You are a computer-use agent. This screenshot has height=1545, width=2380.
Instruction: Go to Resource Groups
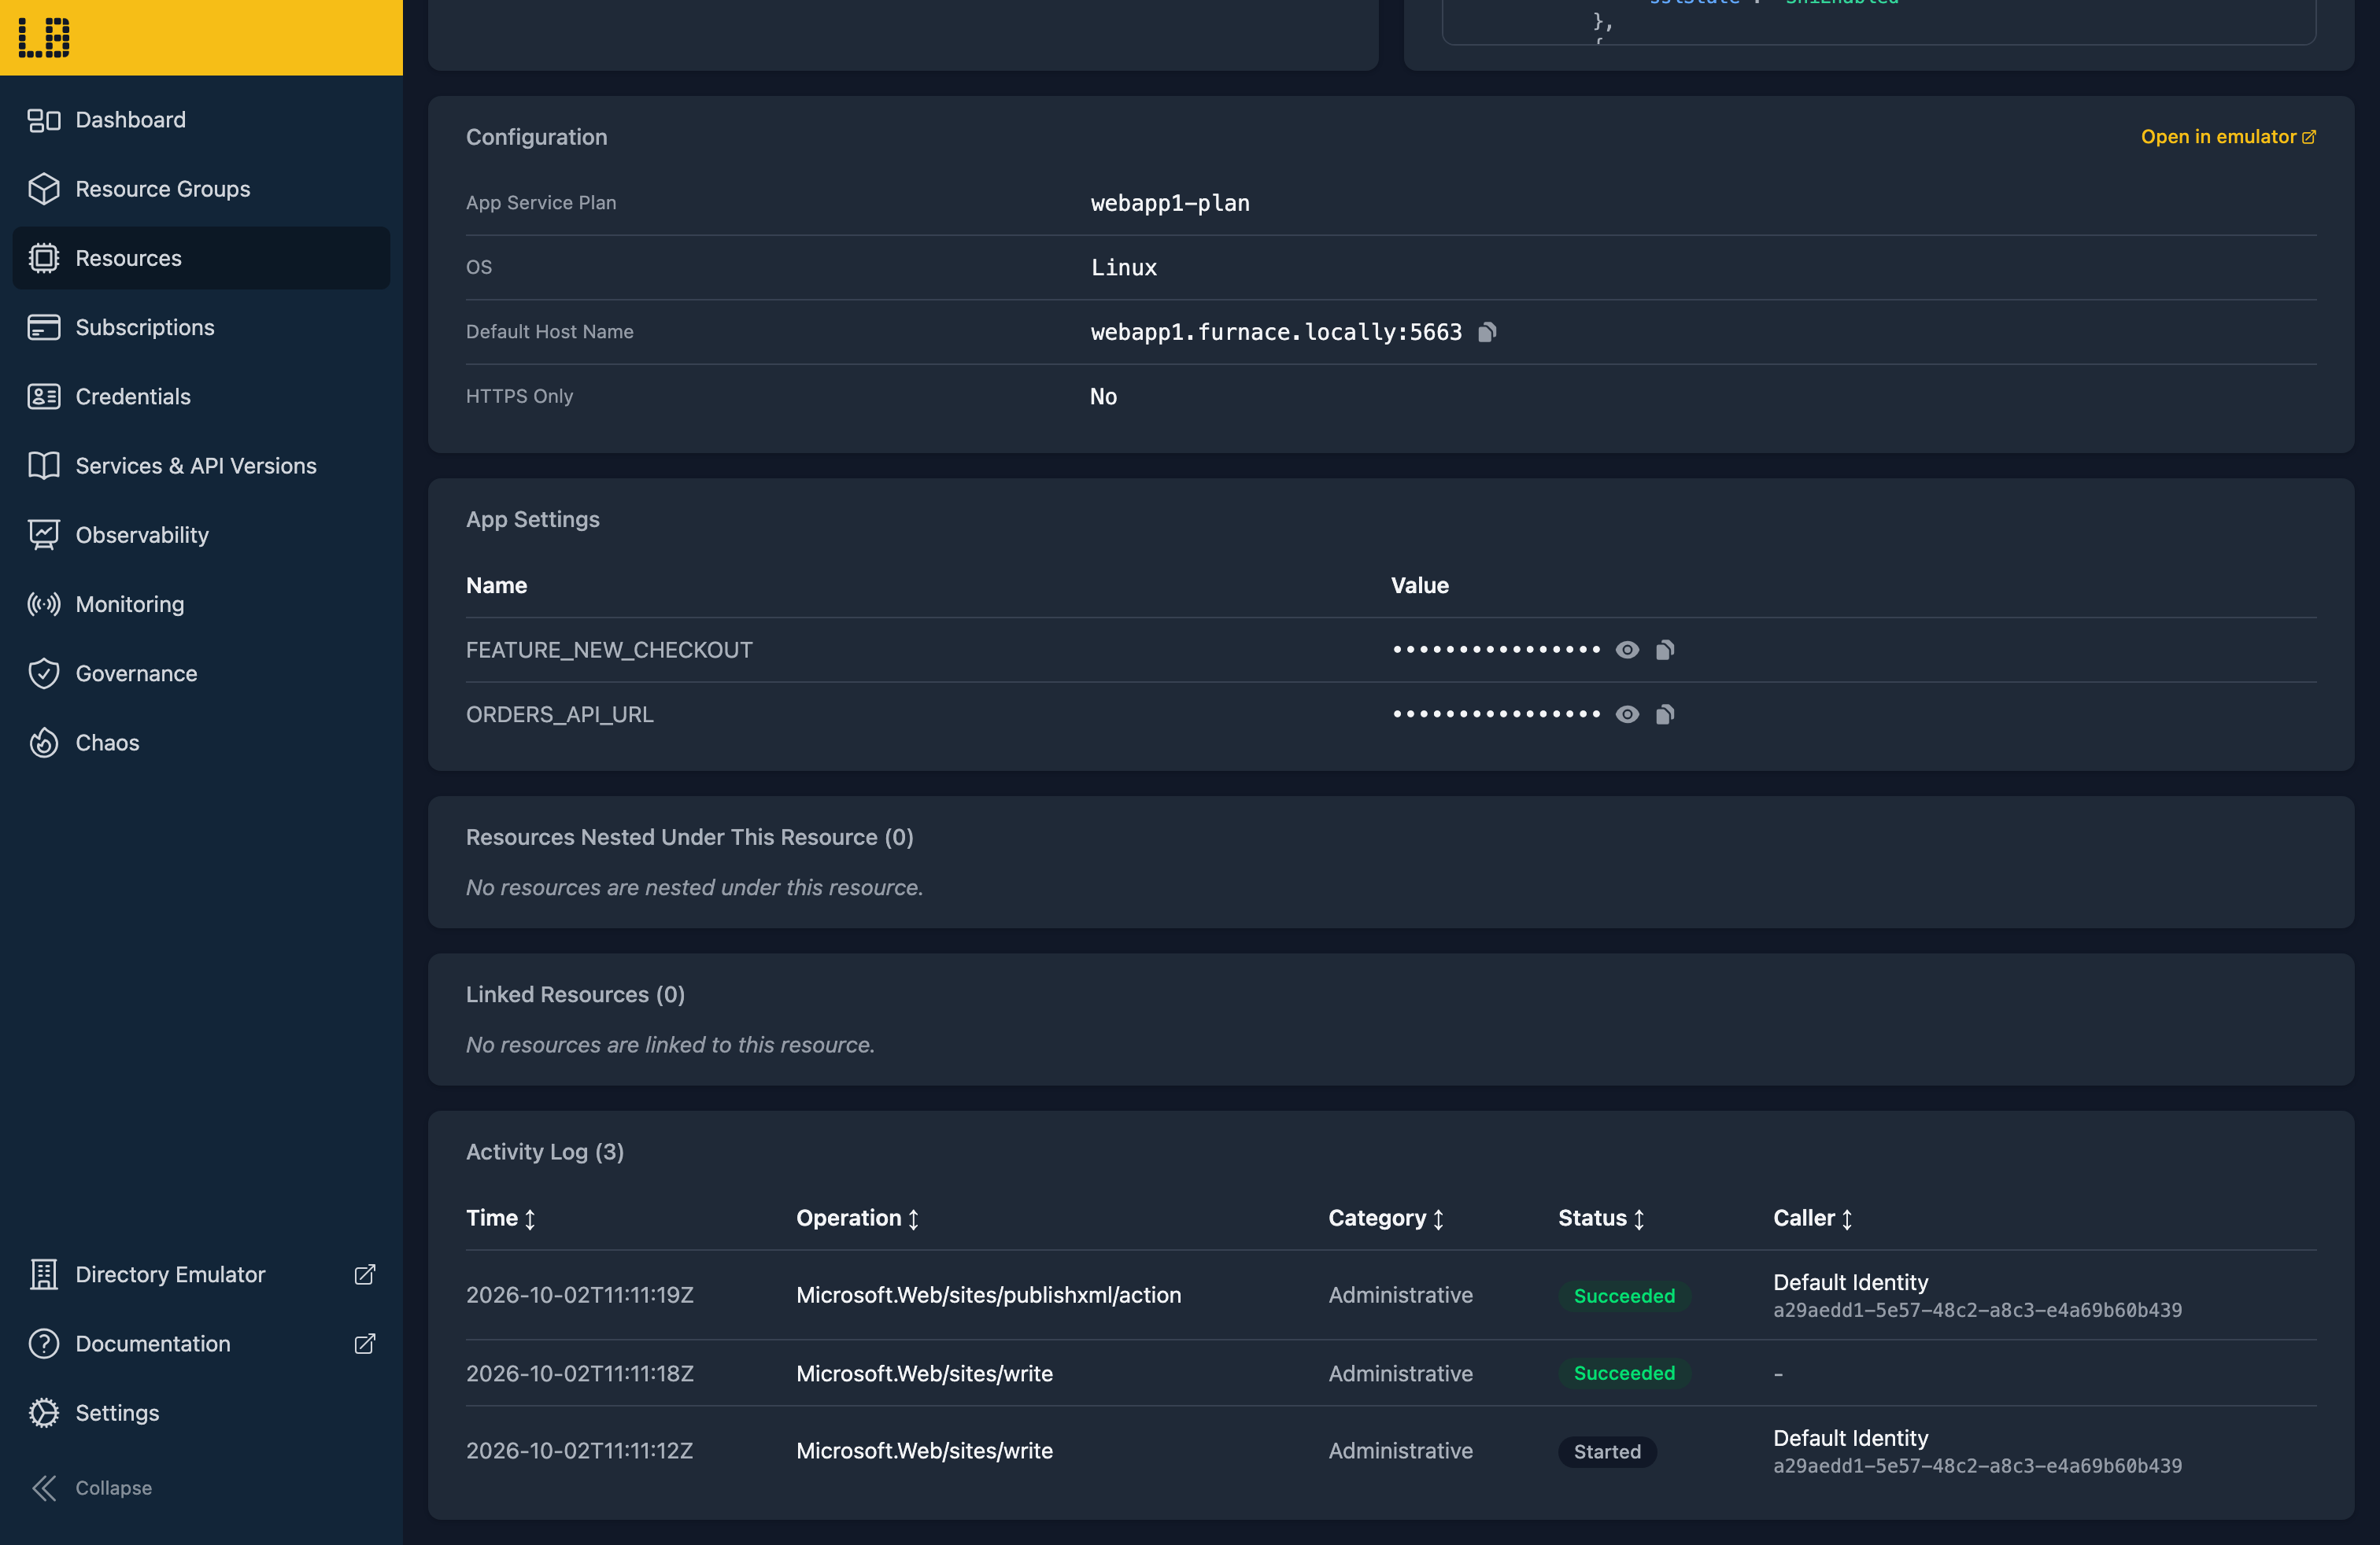tap(200, 189)
